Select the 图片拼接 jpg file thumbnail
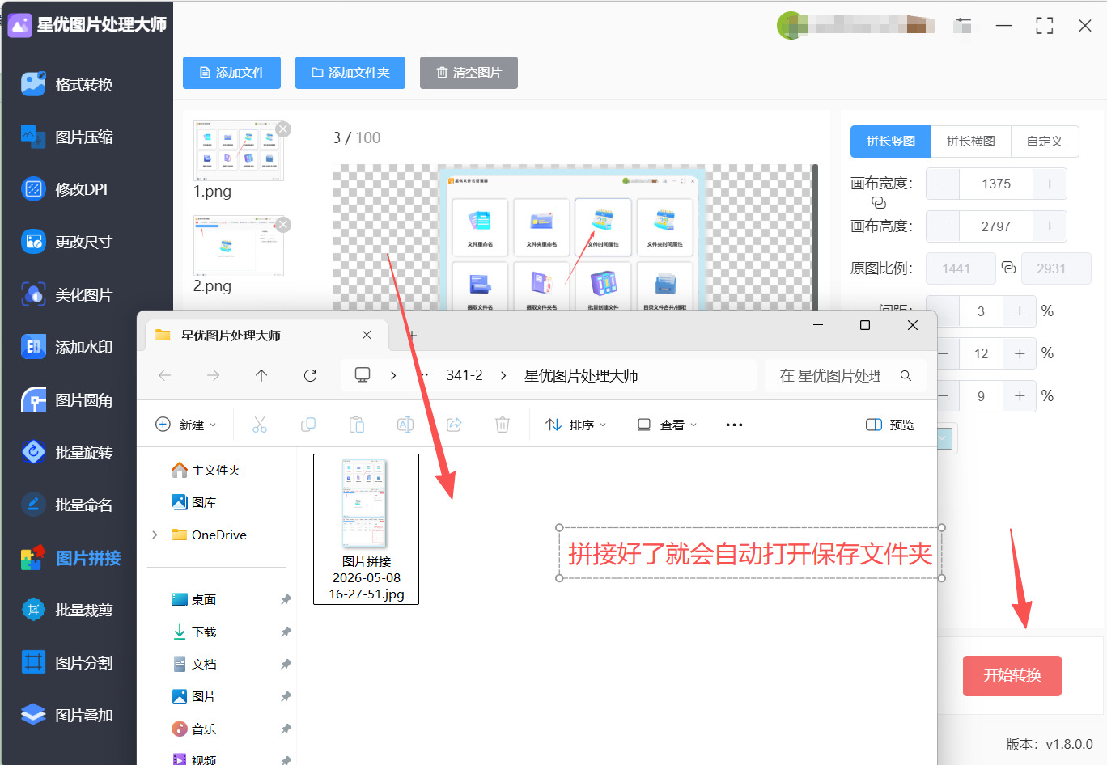1107x765 pixels. click(x=367, y=529)
